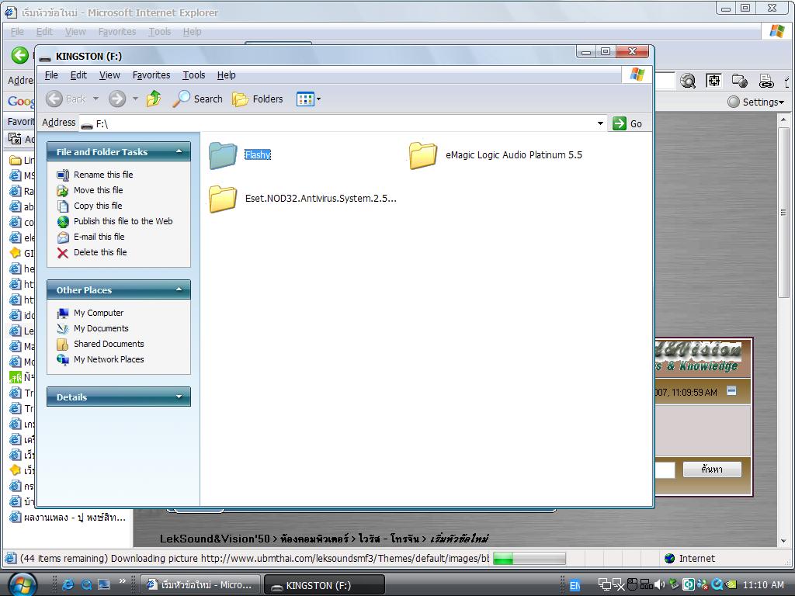Viewport: 795px width, 596px height.
Task: Click the Internet zone indicator in status bar
Action: [x=689, y=559]
